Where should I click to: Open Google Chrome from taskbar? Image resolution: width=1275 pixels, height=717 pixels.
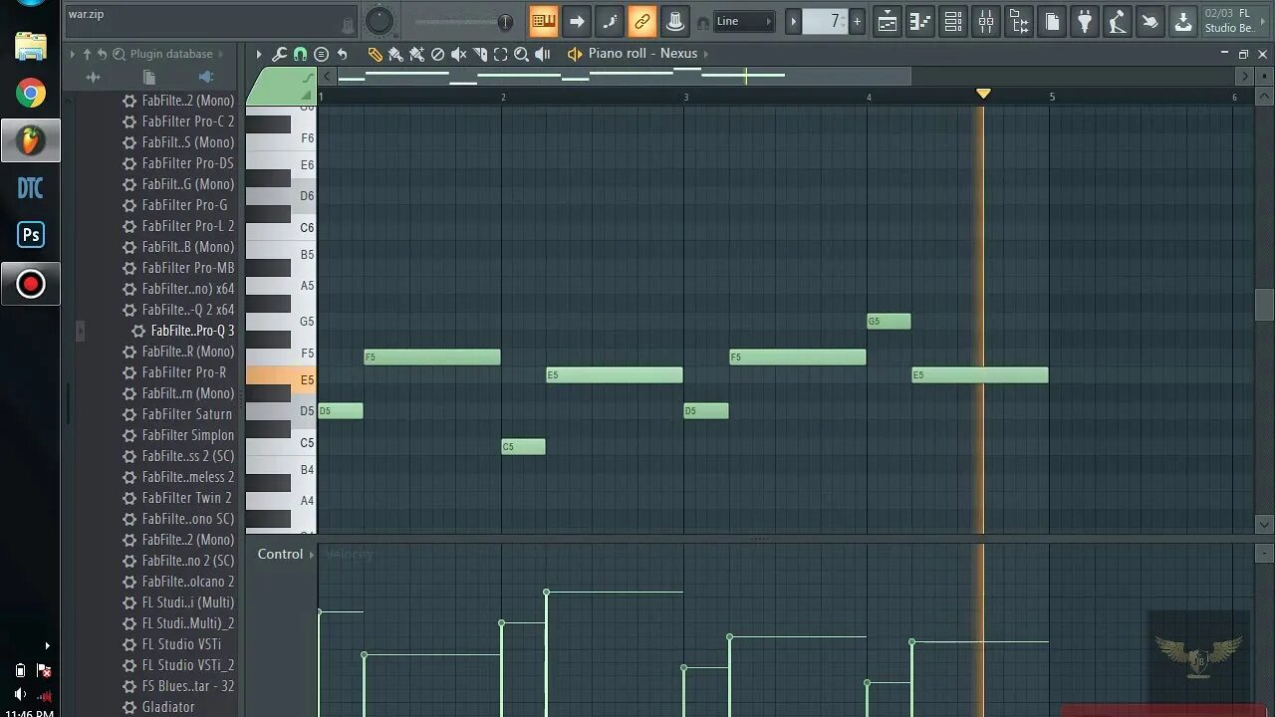[30, 94]
